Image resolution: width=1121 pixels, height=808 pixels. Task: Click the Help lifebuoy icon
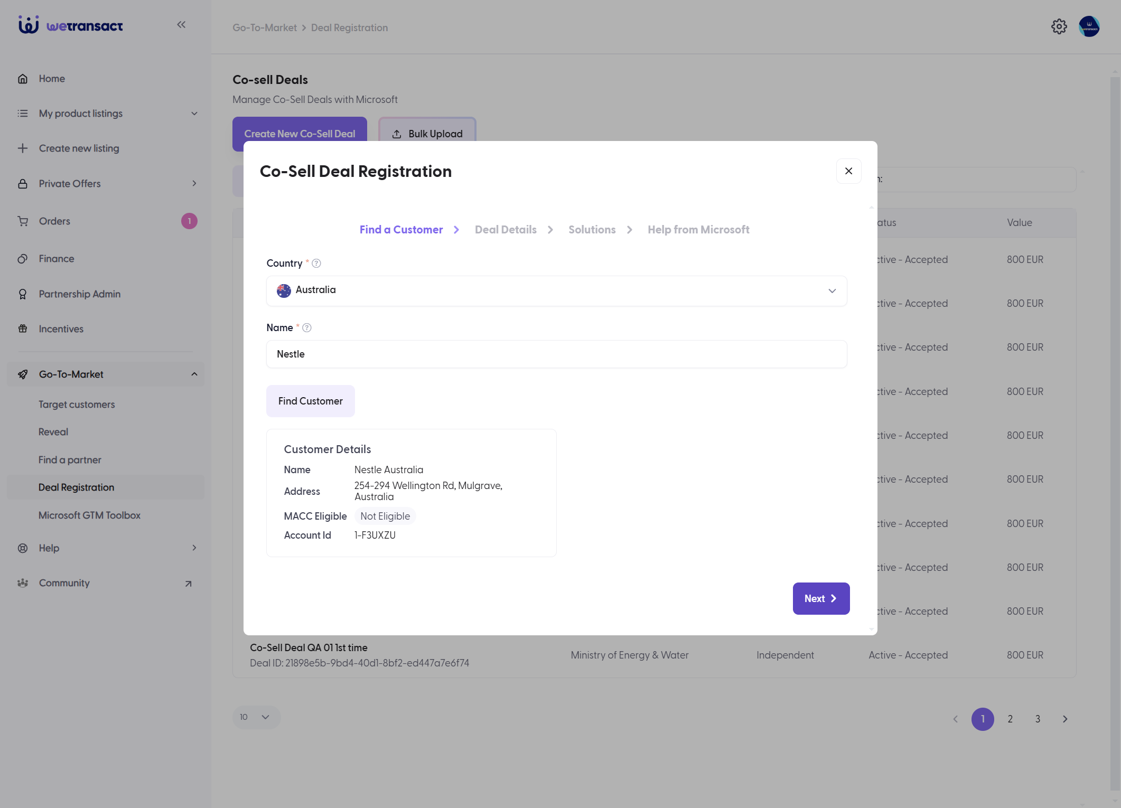pos(23,548)
